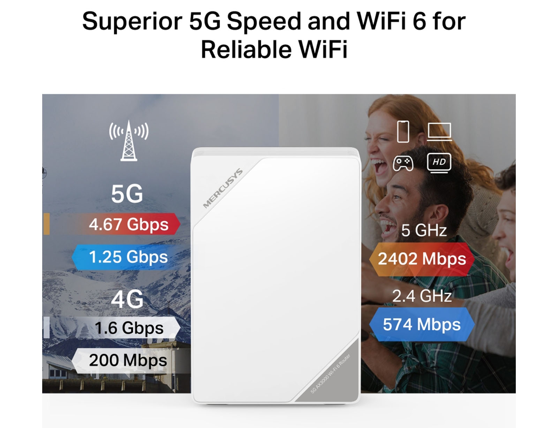Click the white router product image
Image resolution: width=558 pixels, height=428 pixels.
(276, 276)
